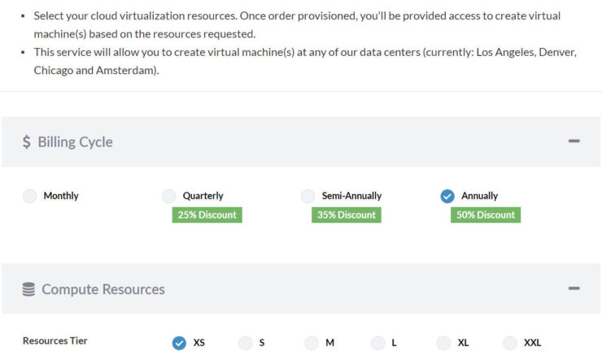Click the database stack Compute Resources icon
This screenshot has height=360, width=602.
(x=28, y=289)
